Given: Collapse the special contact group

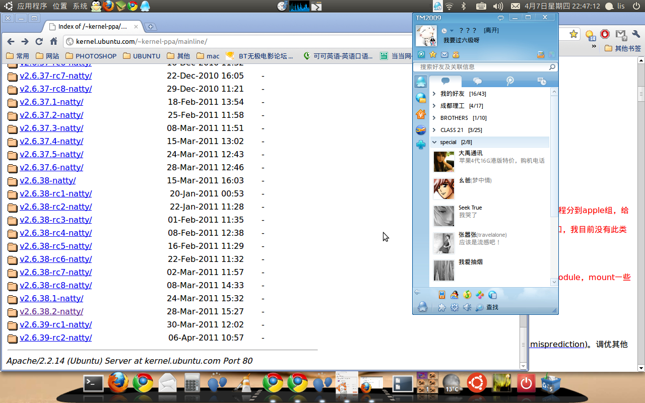Looking at the screenshot, I should pyautogui.click(x=490, y=142).
